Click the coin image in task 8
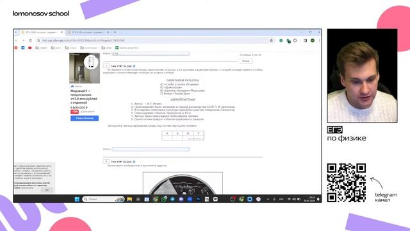 (x=183, y=184)
